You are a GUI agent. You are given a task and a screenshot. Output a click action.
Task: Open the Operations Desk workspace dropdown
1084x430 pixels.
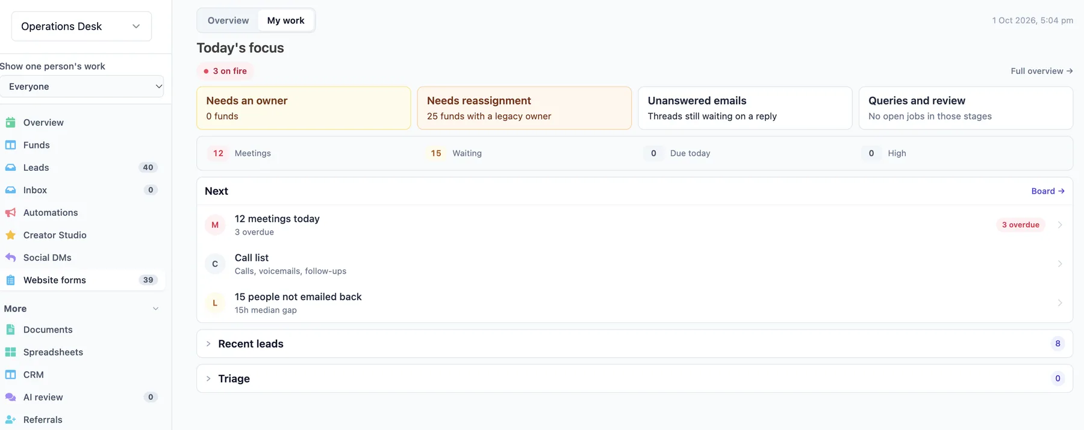click(x=81, y=26)
